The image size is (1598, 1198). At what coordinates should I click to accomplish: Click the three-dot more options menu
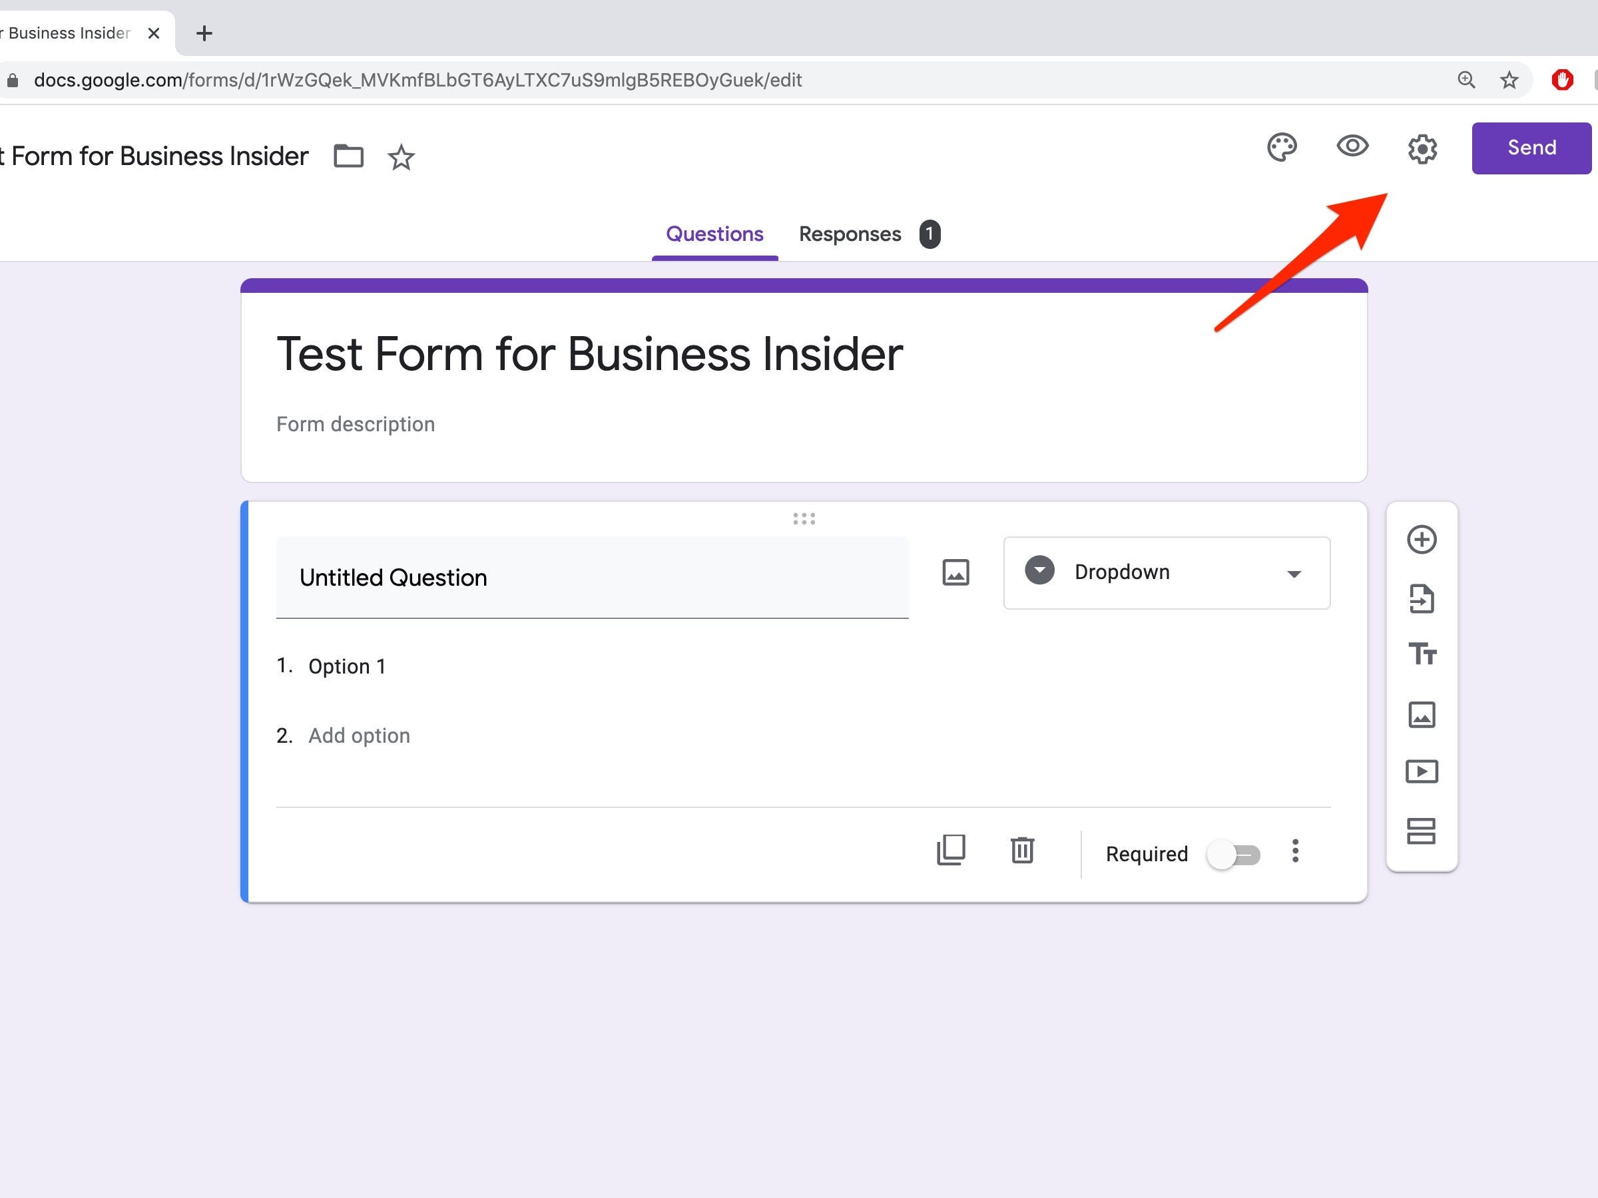1296,852
